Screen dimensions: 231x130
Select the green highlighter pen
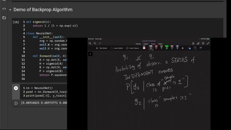(x=167, y=48)
